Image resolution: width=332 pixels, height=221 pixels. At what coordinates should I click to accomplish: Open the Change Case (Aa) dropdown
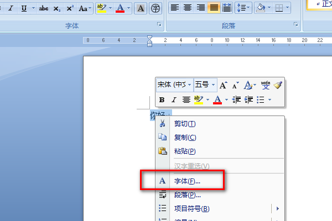coord(85,8)
